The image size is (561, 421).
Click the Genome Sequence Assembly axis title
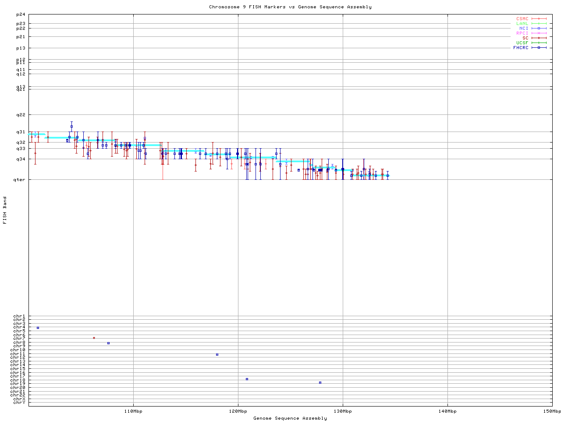pos(290,418)
